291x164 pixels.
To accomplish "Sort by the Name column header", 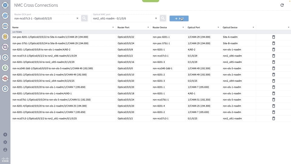I will (15, 27).
